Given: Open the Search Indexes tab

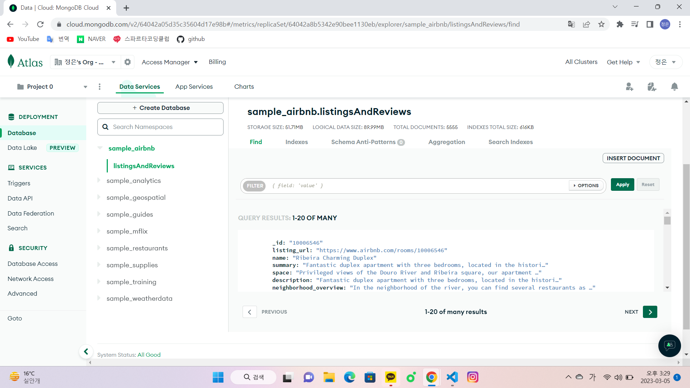Looking at the screenshot, I should coord(511,142).
